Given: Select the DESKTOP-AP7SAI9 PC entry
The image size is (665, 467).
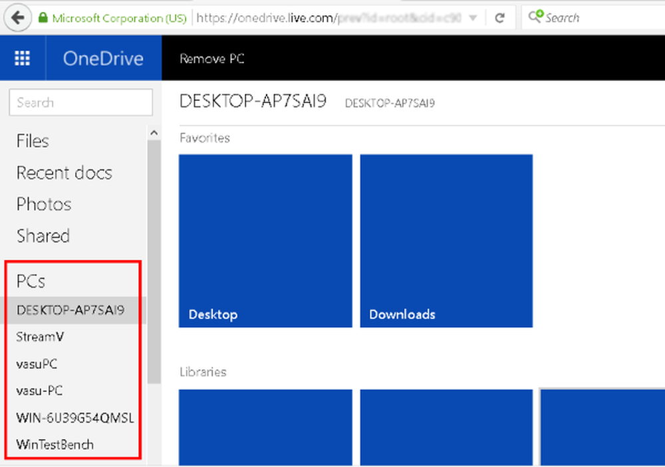Looking at the screenshot, I should [70, 310].
